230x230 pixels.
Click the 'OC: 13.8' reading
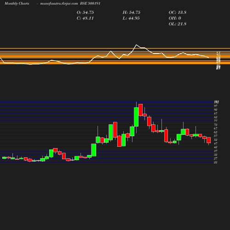point(178,12)
